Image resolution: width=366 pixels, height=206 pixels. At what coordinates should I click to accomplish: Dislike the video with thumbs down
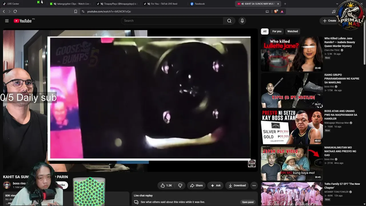tap(180, 185)
